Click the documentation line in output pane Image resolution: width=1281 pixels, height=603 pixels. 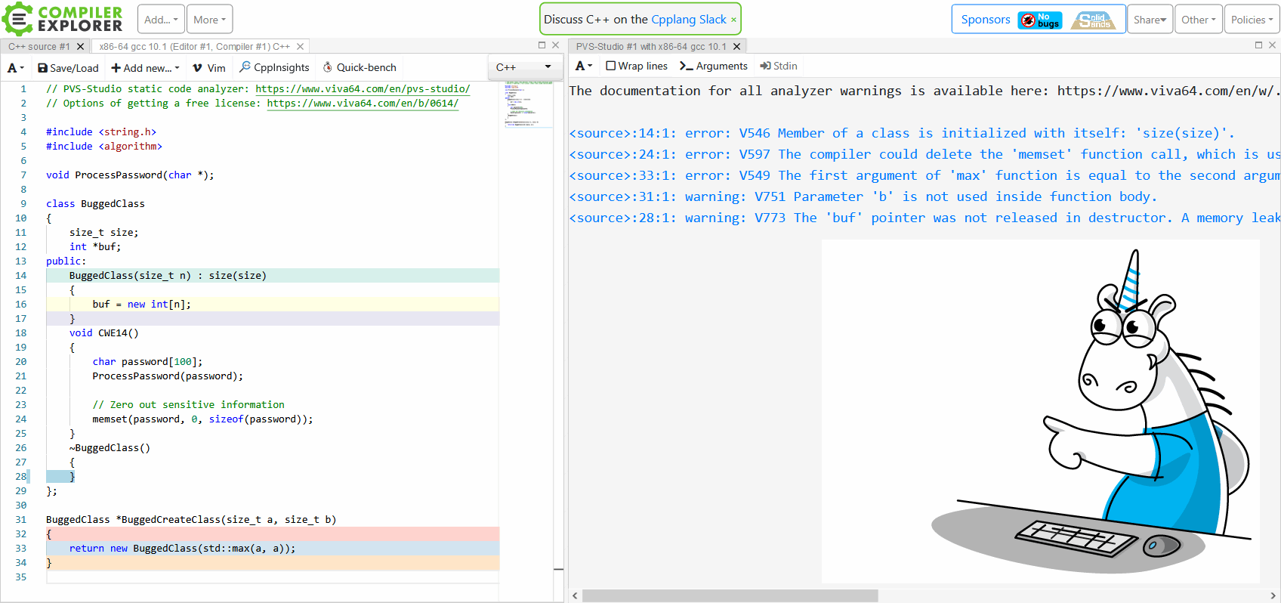(x=924, y=91)
